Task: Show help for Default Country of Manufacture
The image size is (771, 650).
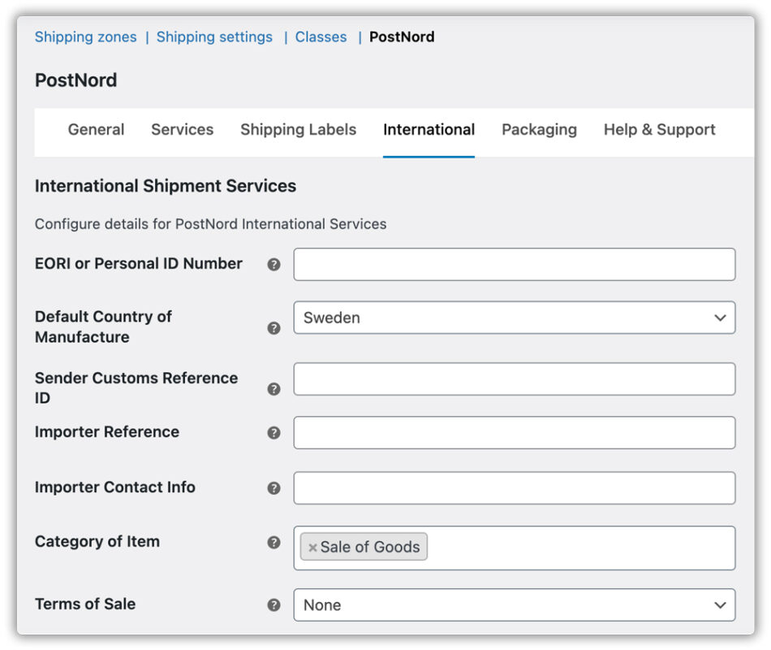Action: click(274, 328)
